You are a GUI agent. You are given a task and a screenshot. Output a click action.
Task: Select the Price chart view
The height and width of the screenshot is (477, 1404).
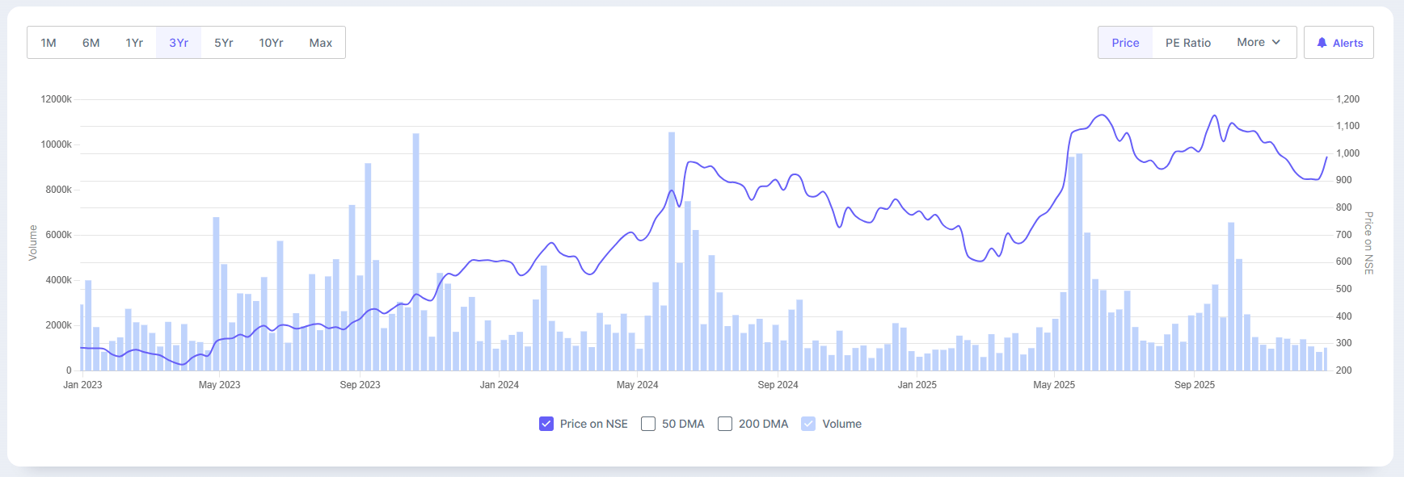point(1125,43)
